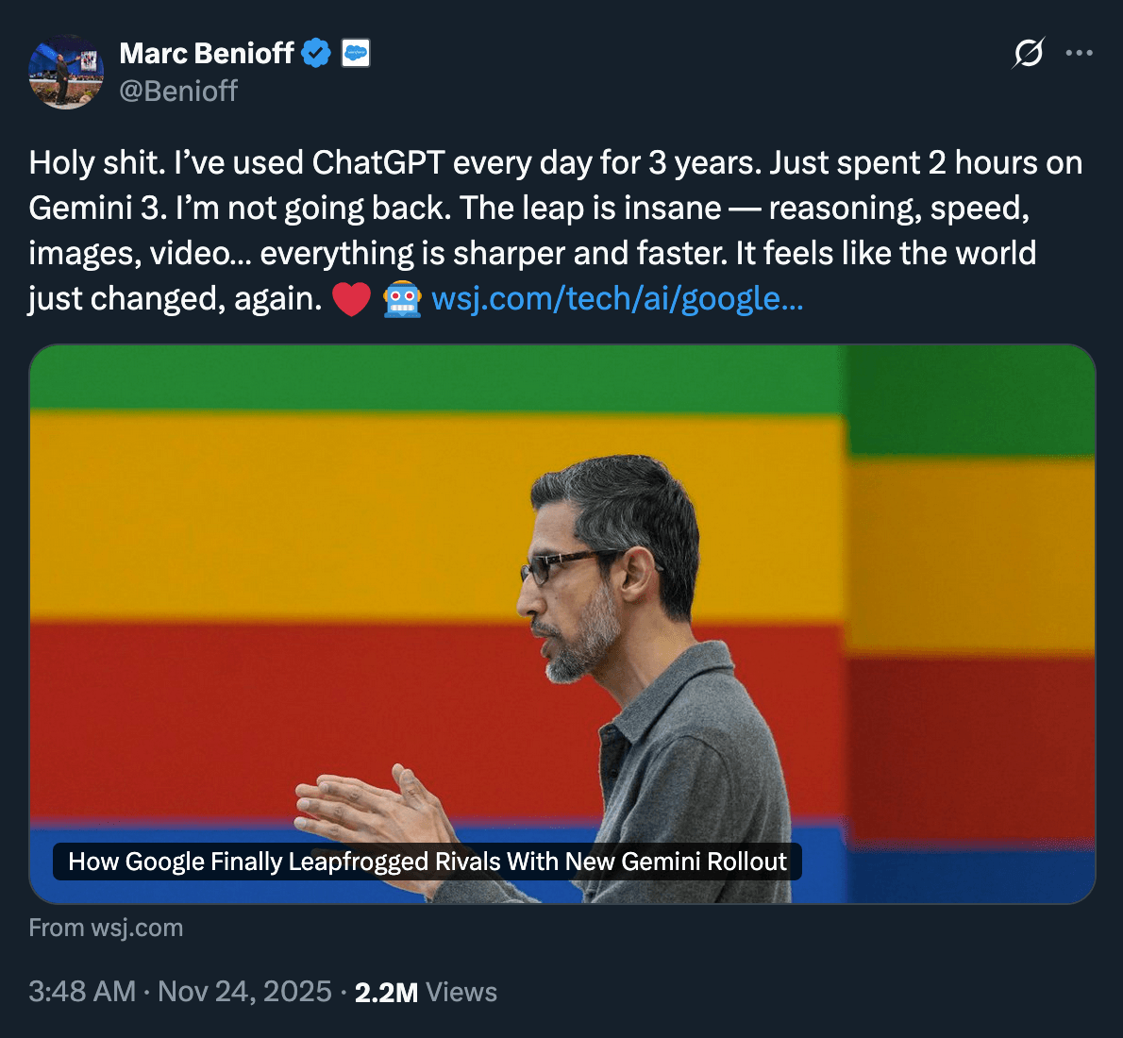Open Marc Benioff's profile avatar photo
The height and width of the screenshot is (1038, 1123).
click(x=66, y=72)
